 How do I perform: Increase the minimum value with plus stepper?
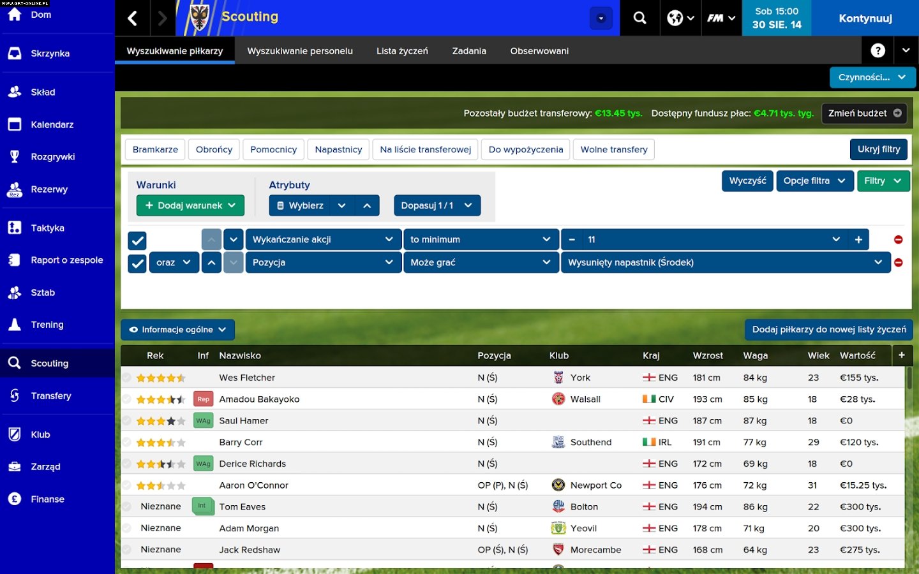tap(859, 239)
